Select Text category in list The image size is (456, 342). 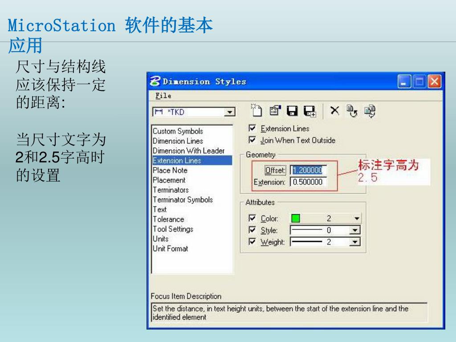tap(192, 209)
